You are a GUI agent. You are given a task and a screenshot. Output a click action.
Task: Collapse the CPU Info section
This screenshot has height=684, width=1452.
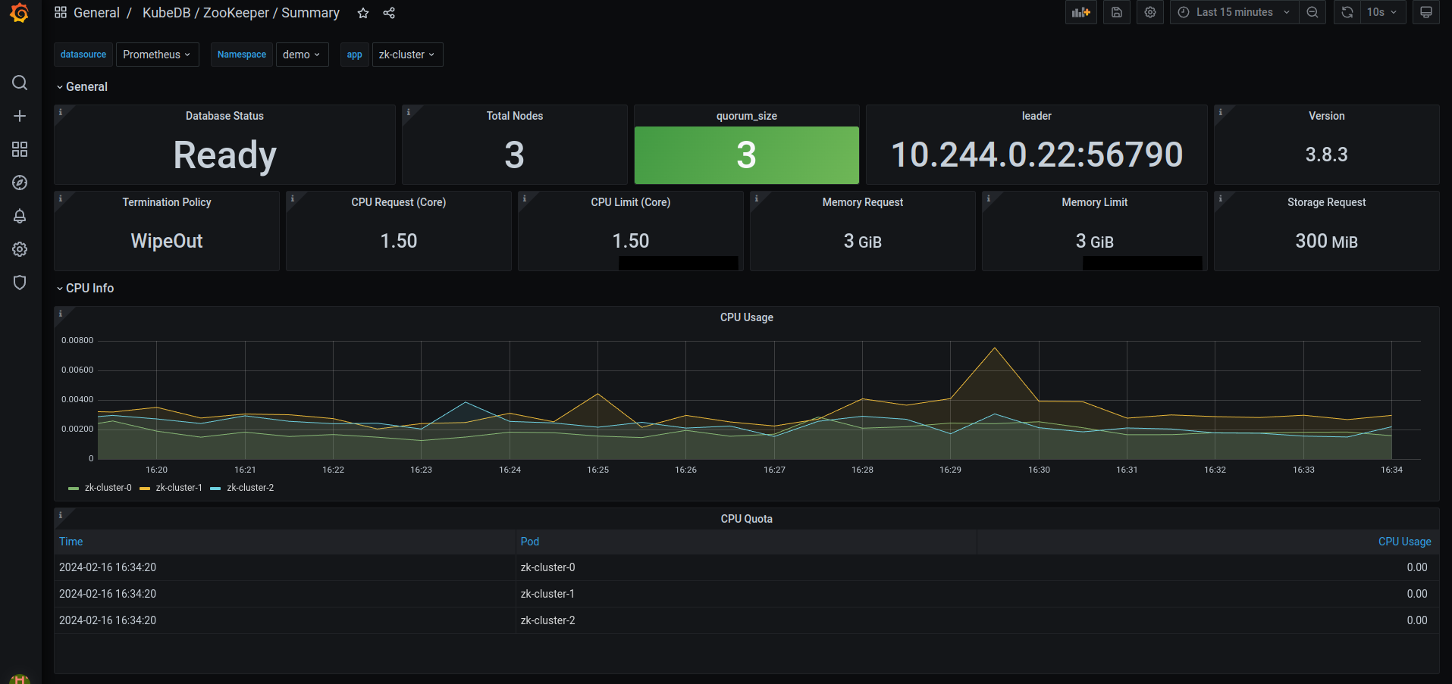point(89,288)
